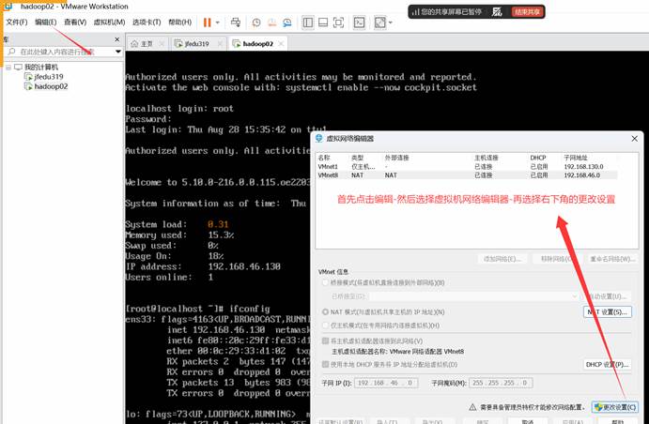Screen dimensions: 649x424
Task: Open the 查看(V) menu
Action: [x=75, y=23]
